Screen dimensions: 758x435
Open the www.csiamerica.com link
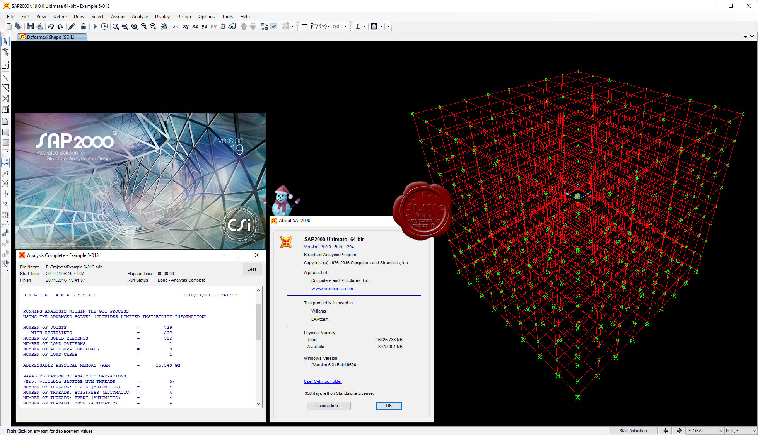pyautogui.click(x=332, y=289)
